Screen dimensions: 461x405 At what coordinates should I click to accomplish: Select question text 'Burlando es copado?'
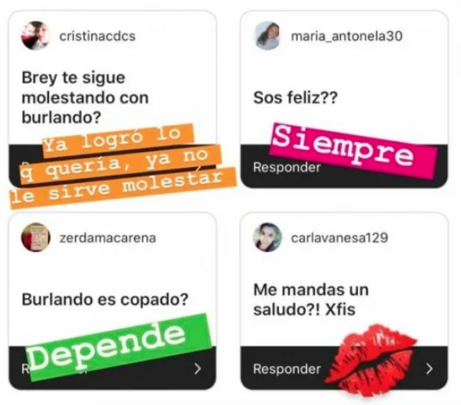[105, 300]
